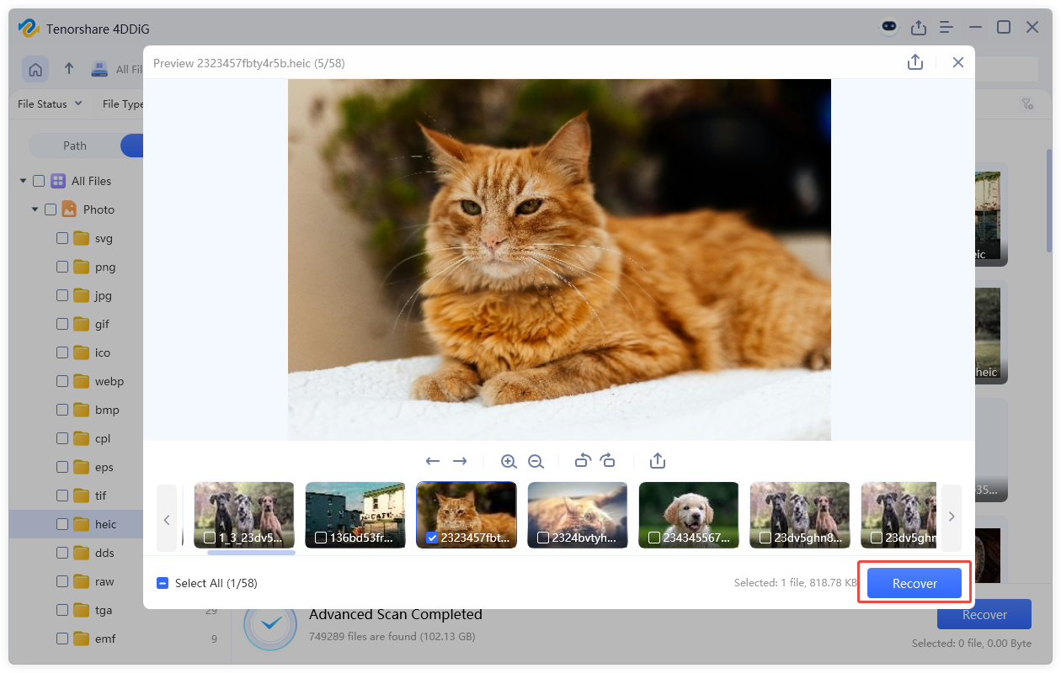Image resolution: width=1061 pixels, height=673 pixels.
Task: Click the highlighted Recover button
Action: click(914, 582)
